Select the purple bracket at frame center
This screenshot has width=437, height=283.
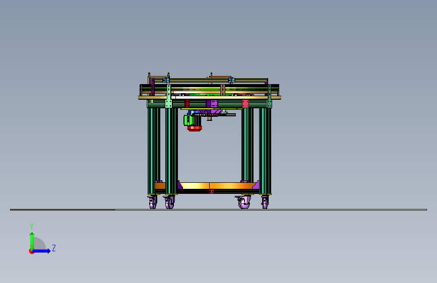pyautogui.click(x=212, y=104)
